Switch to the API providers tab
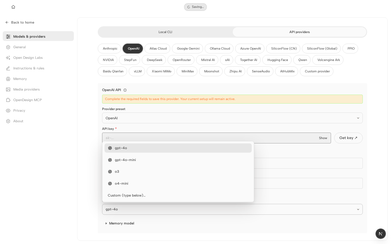The height and width of the screenshot is (244, 391). point(299,32)
